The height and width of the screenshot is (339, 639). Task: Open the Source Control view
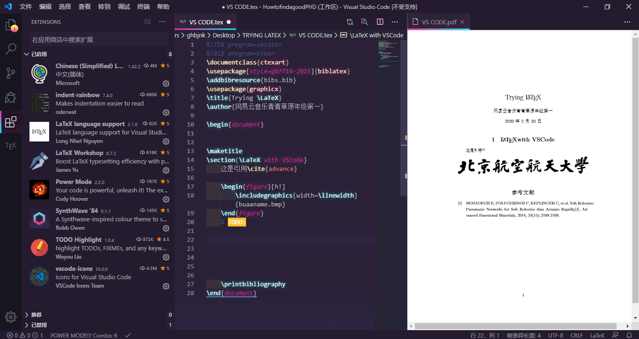tap(11, 73)
